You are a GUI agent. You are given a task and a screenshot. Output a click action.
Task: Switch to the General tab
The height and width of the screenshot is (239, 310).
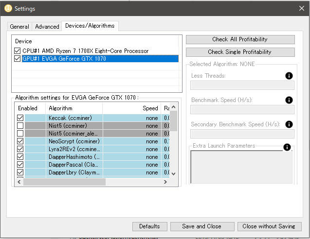pos(19,27)
